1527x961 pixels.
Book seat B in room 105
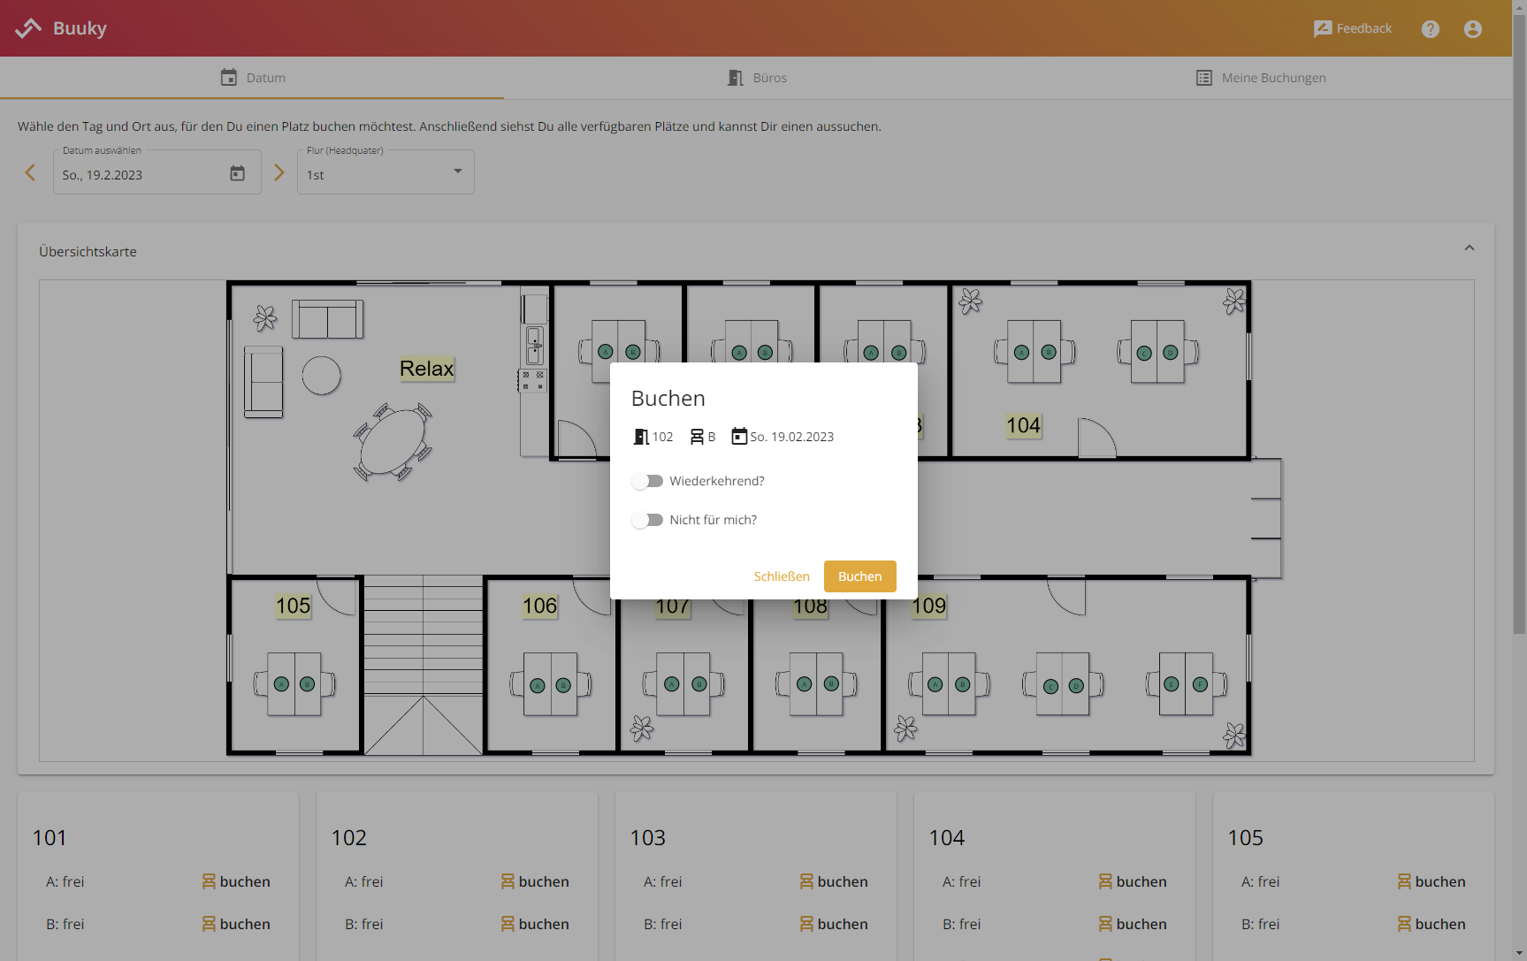pyautogui.click(x=1432, y=924)
